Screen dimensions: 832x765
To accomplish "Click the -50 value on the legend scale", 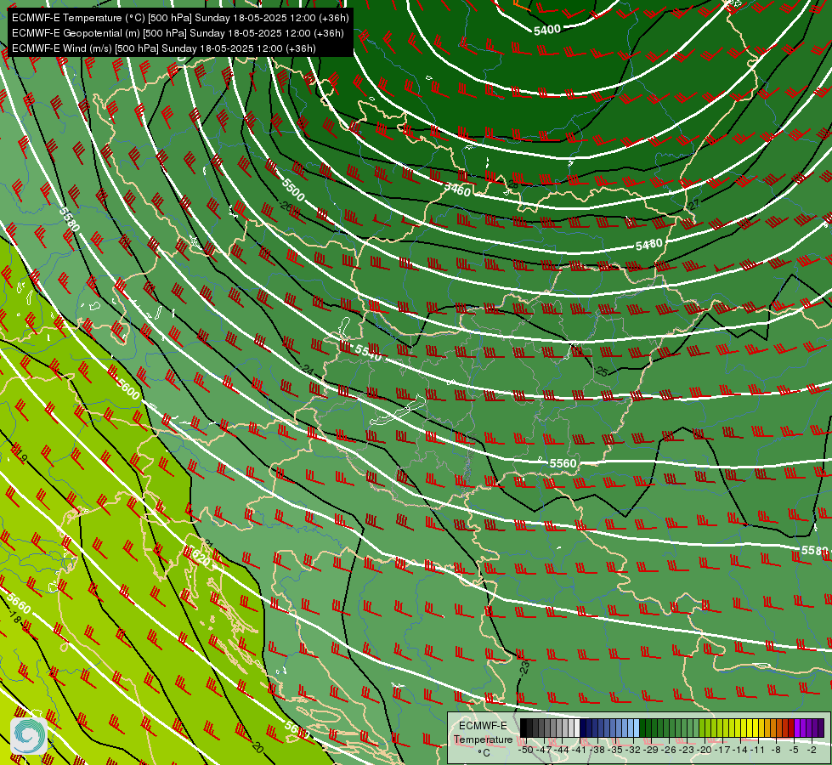I will pyautogui.click(x=526, y=750).
